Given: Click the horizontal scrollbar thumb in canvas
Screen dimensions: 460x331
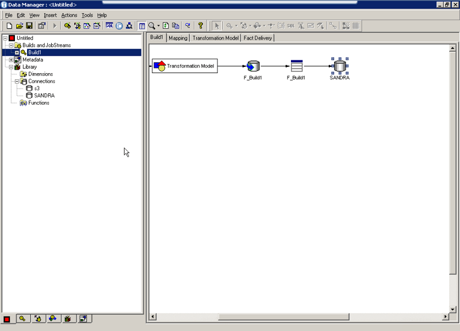Looking at the screenshot, I should click(x=283, y=317).
